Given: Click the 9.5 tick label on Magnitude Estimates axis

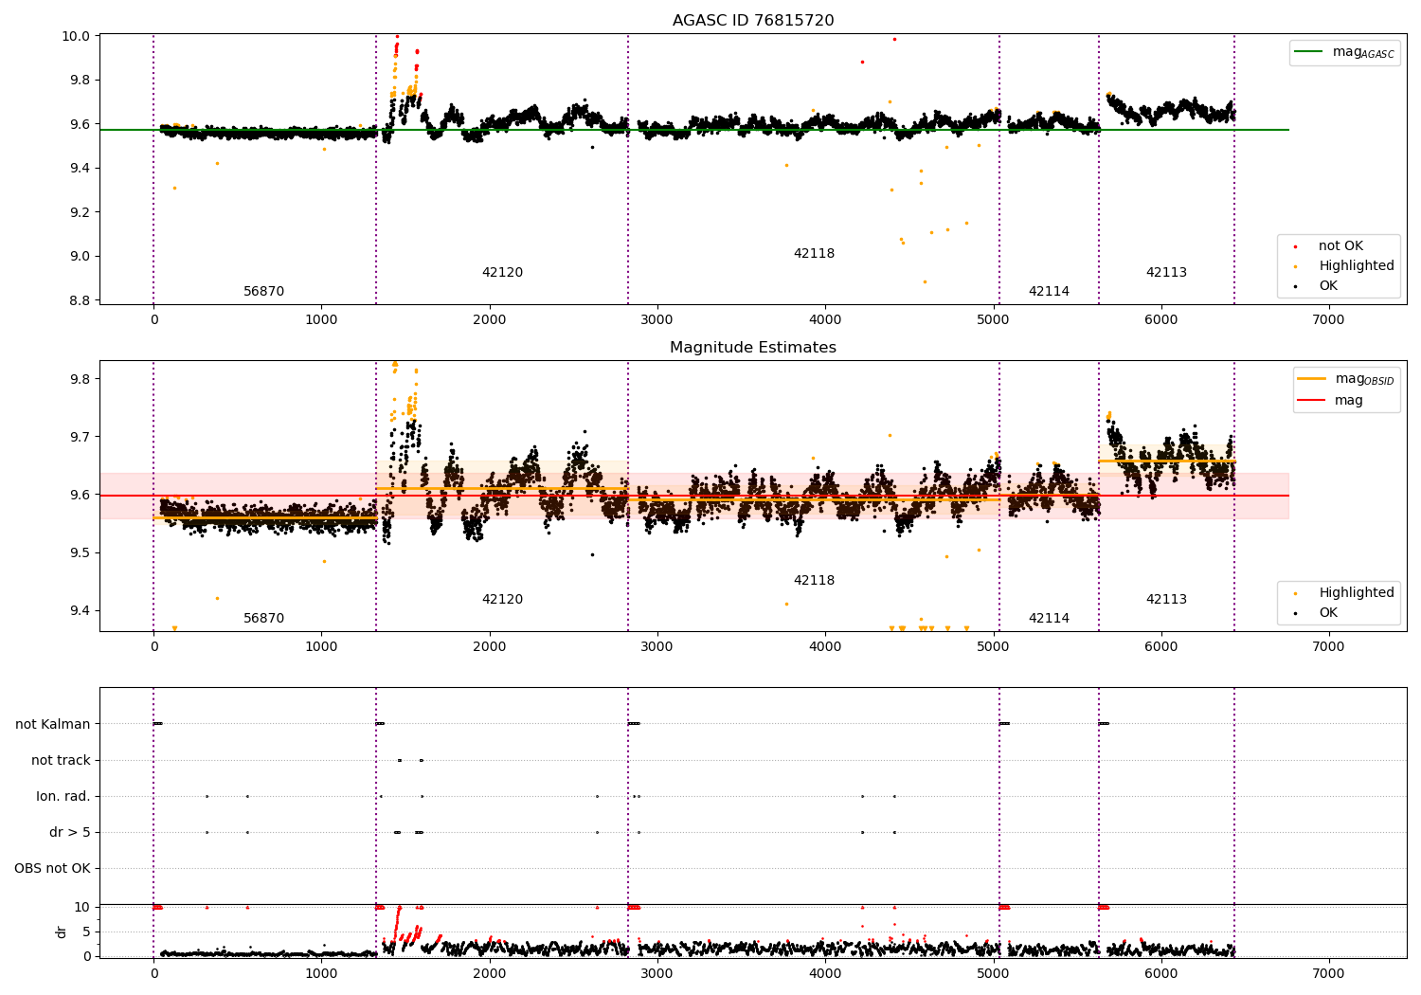Looking at the screenshot, I should pyautogui.click(x=81, y=552).
